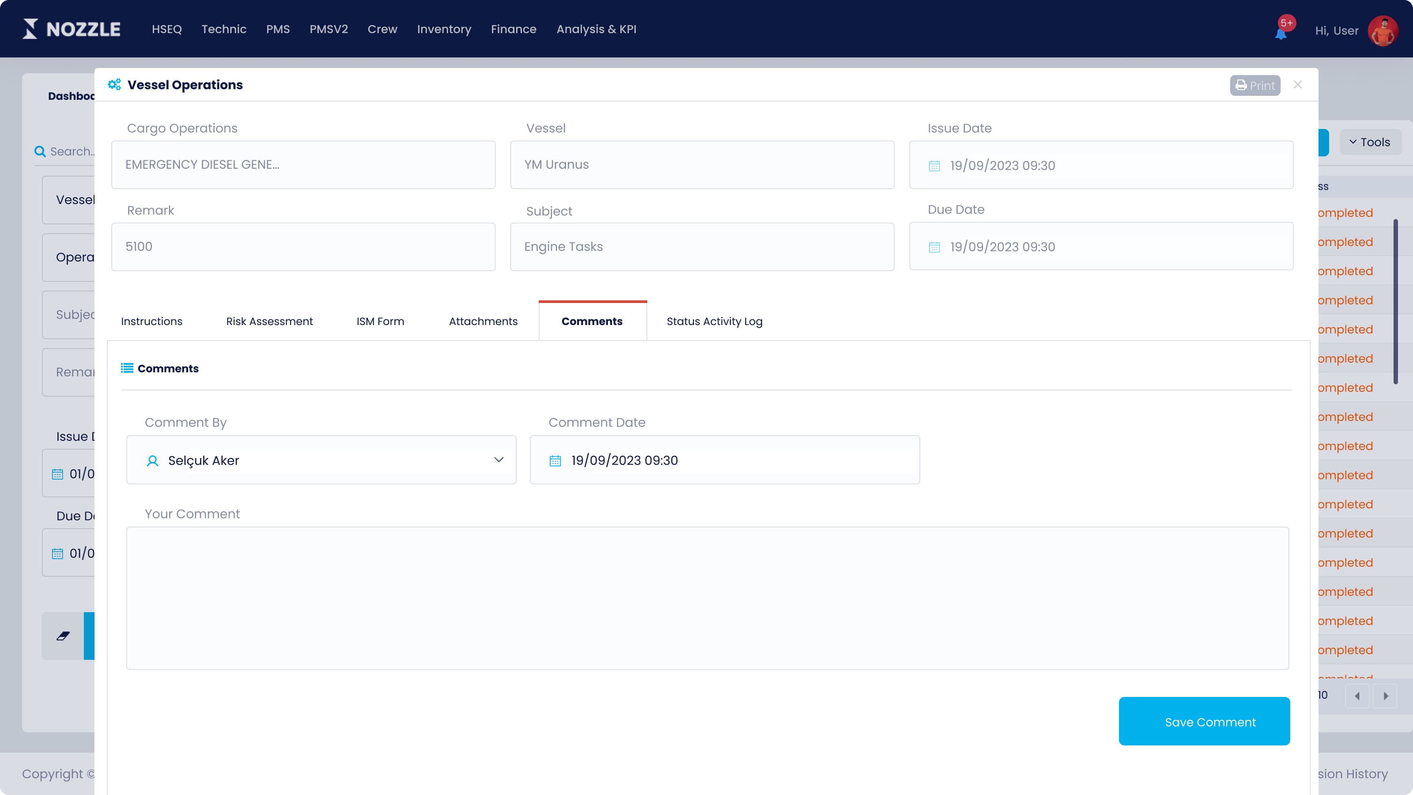The height and width of the screenshot is (795, 1413).
Task: Click the Comment By person icon
Action: (x=152, y=461)
